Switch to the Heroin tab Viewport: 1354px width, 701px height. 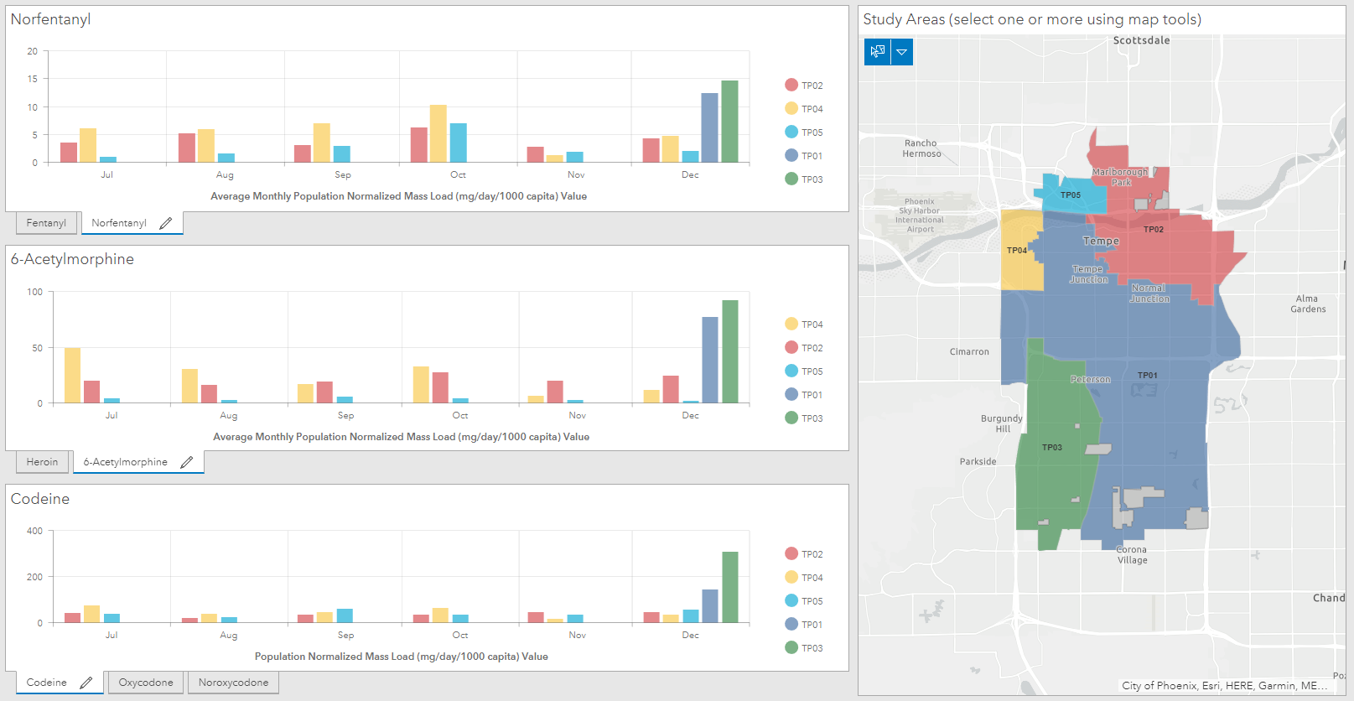coord(42,462)
